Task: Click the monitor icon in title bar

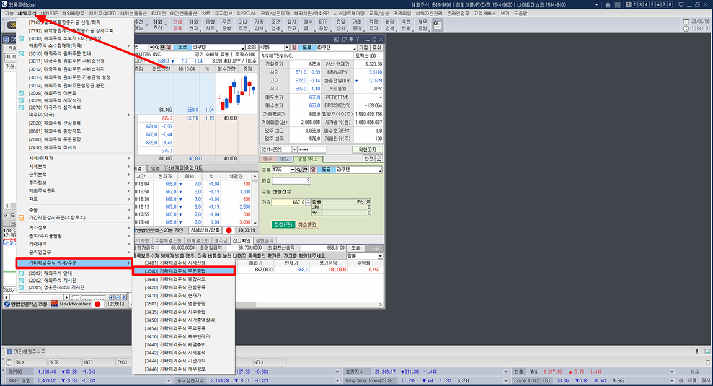Action: click(x=681, y=4)
